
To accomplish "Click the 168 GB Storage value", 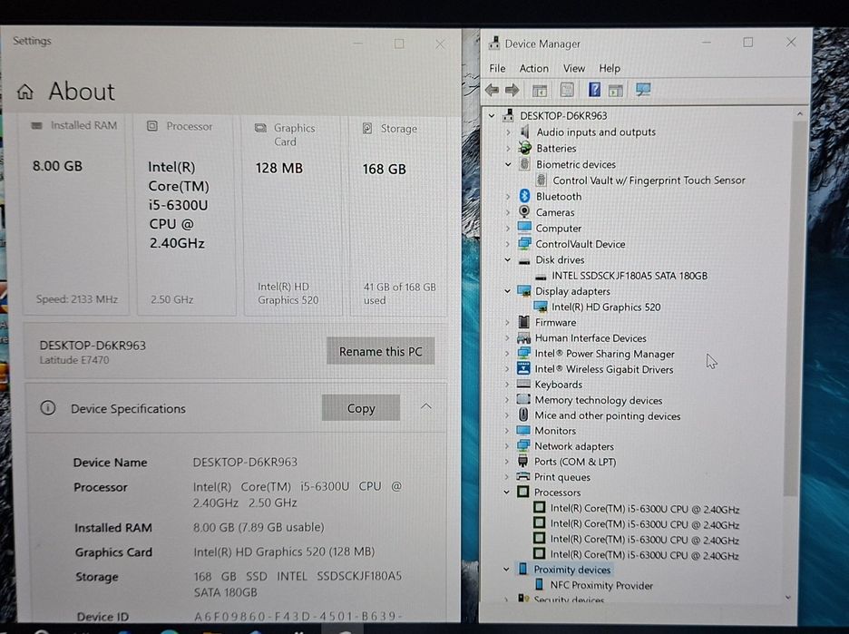I will point(385,169).
